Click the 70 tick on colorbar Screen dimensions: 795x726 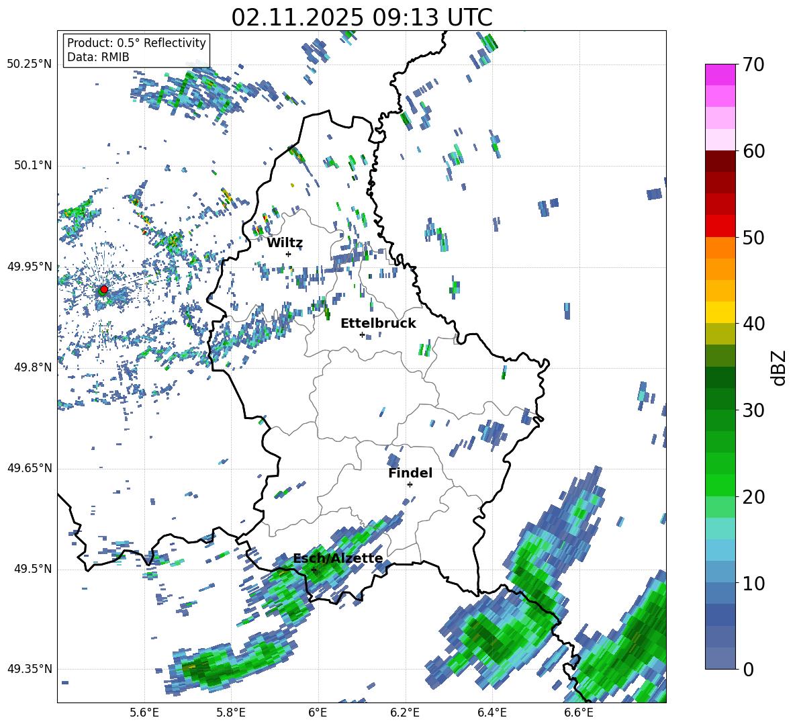pos(753,64)
